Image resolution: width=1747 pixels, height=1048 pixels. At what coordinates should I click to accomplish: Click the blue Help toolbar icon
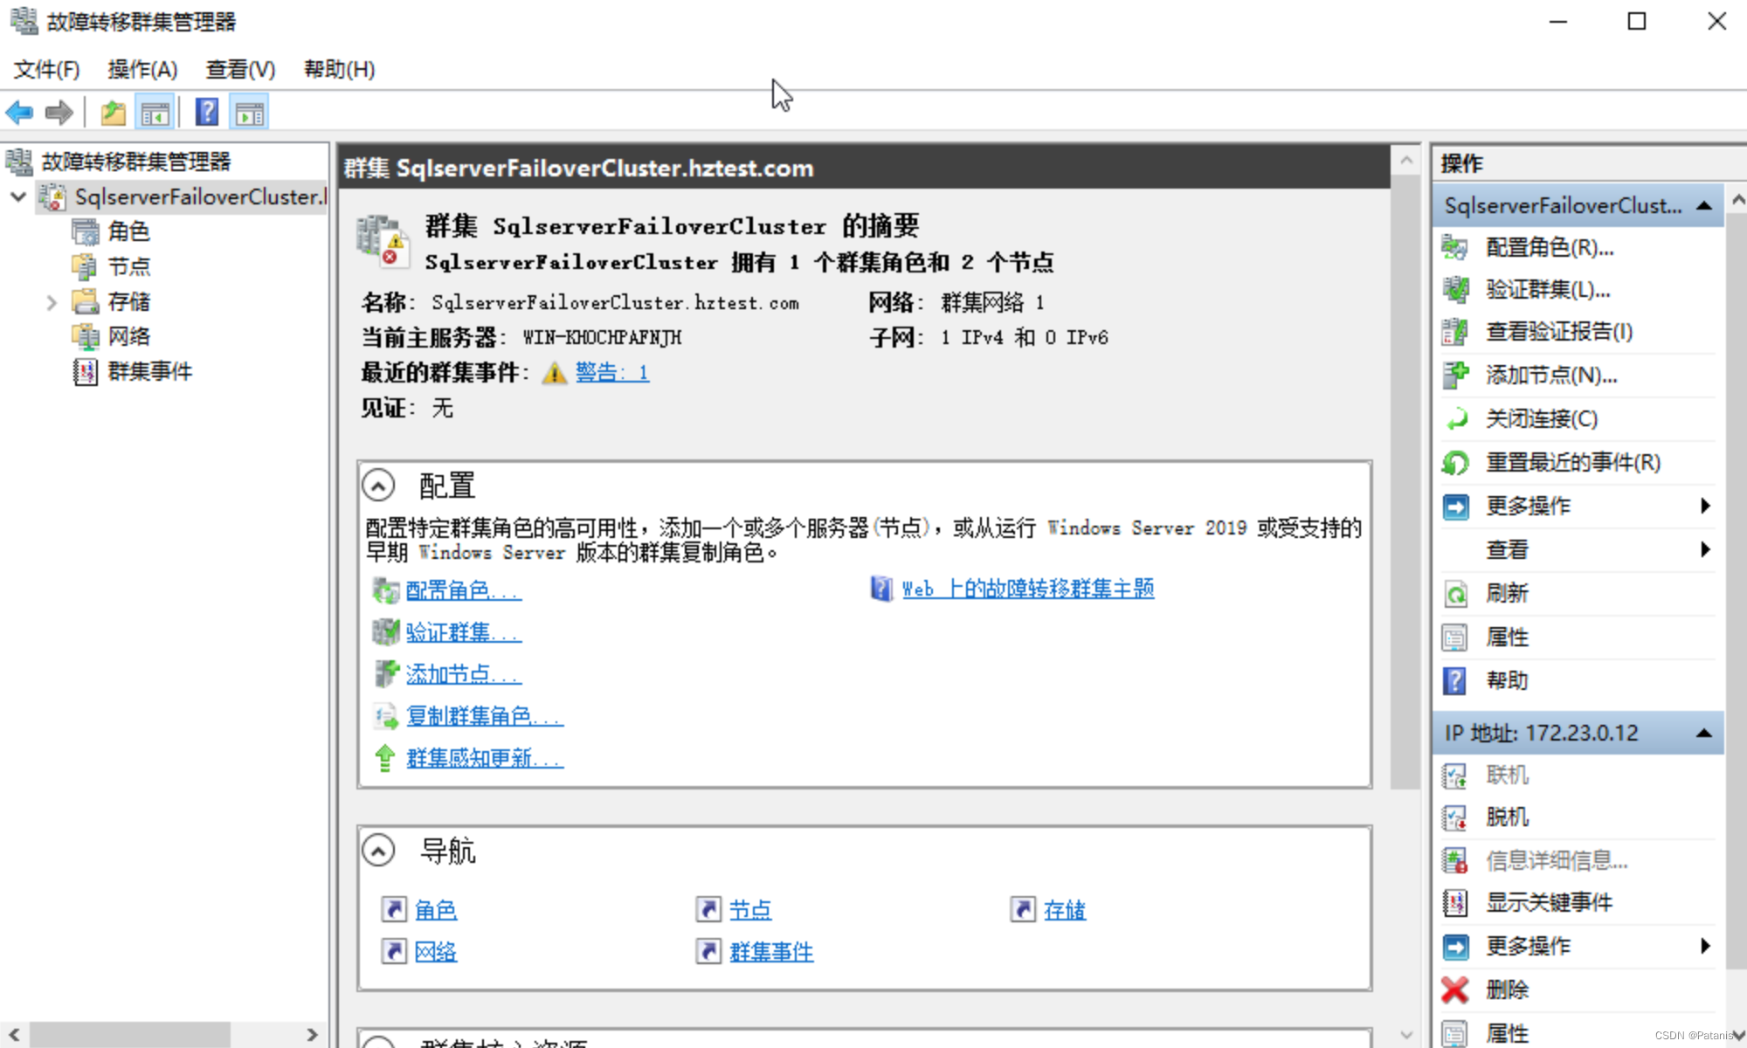[207, 112]
